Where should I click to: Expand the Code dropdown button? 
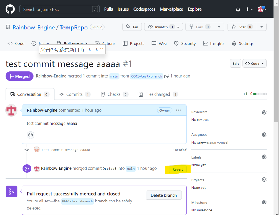254,63
